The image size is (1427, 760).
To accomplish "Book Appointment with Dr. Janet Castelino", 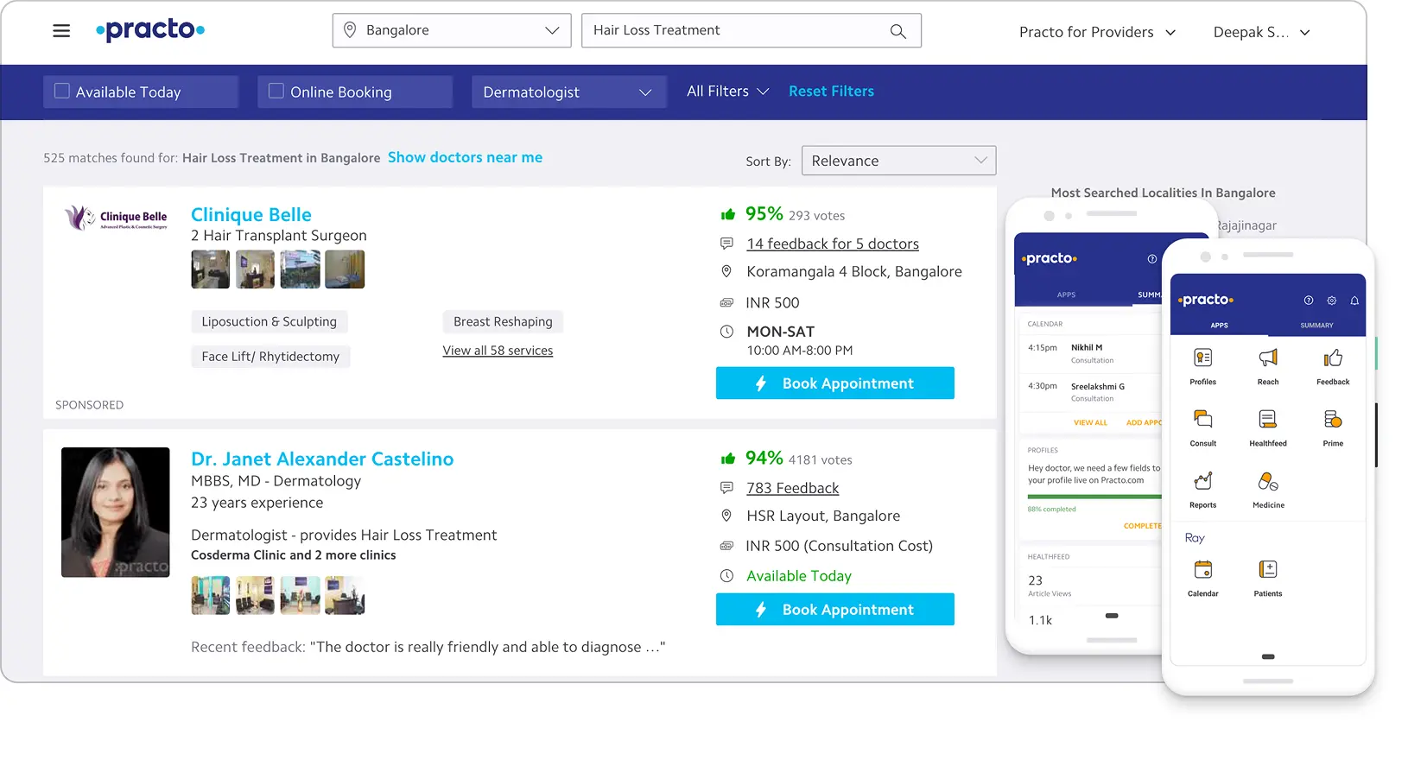I will [834, 610].
